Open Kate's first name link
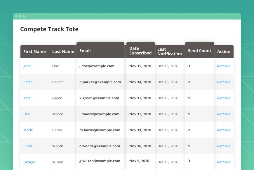The height and width of the screenshot is (170, 254). pyautogui.click(x=27, y=98)
